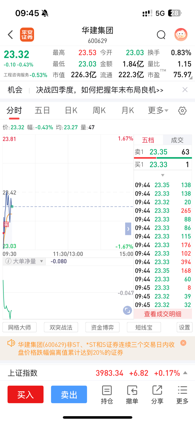
Task: Switch to the 周K tab
Action: point(99,110)
